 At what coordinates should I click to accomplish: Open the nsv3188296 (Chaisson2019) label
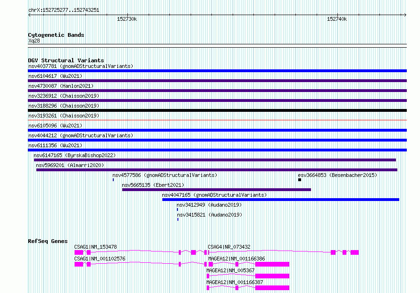[64, 106]
